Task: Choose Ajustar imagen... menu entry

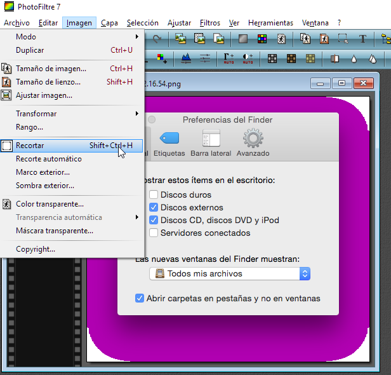Action: click(x=72, y=95)
